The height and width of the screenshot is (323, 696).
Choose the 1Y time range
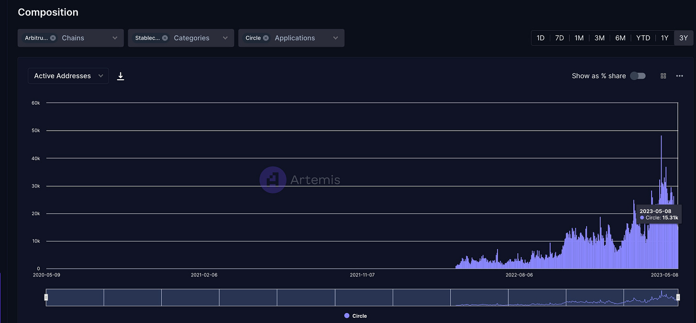point(664,38)
